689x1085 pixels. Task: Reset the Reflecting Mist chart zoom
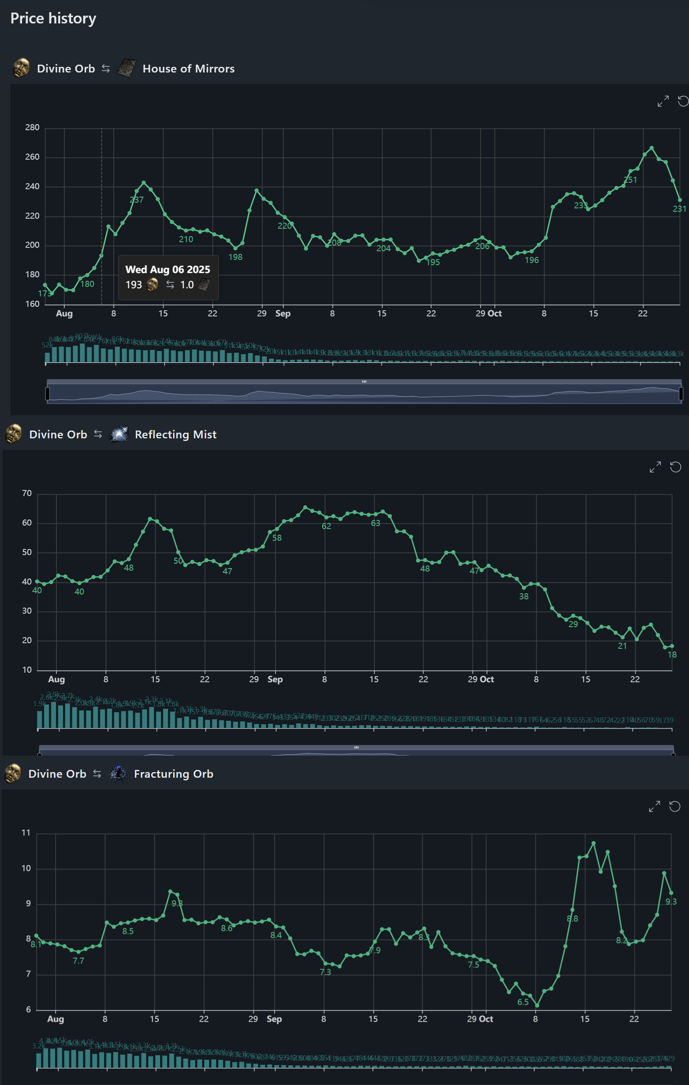(x=676, y=467)
